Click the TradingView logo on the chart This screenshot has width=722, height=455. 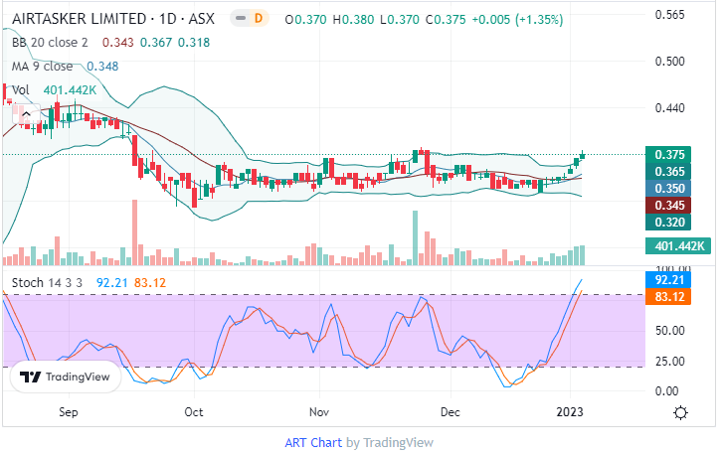[66, 378]
